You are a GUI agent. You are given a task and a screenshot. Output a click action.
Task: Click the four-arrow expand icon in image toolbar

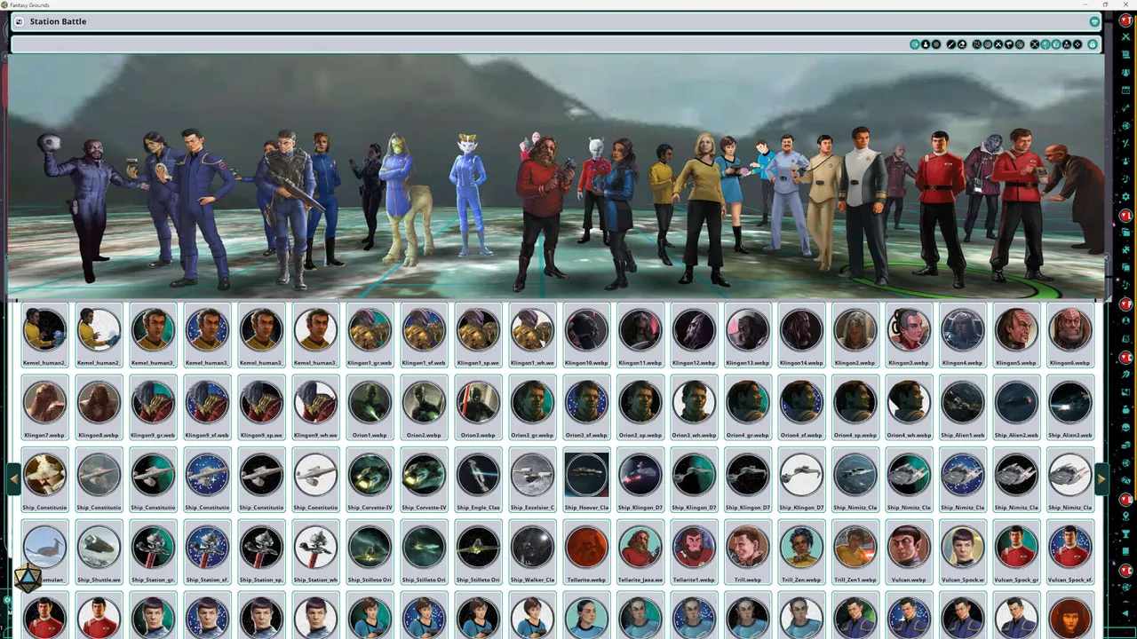point(1035,44)
